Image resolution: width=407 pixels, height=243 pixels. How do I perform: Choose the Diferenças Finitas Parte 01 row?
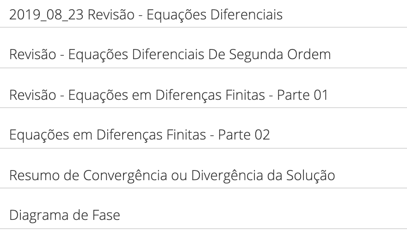pos(203,88)
